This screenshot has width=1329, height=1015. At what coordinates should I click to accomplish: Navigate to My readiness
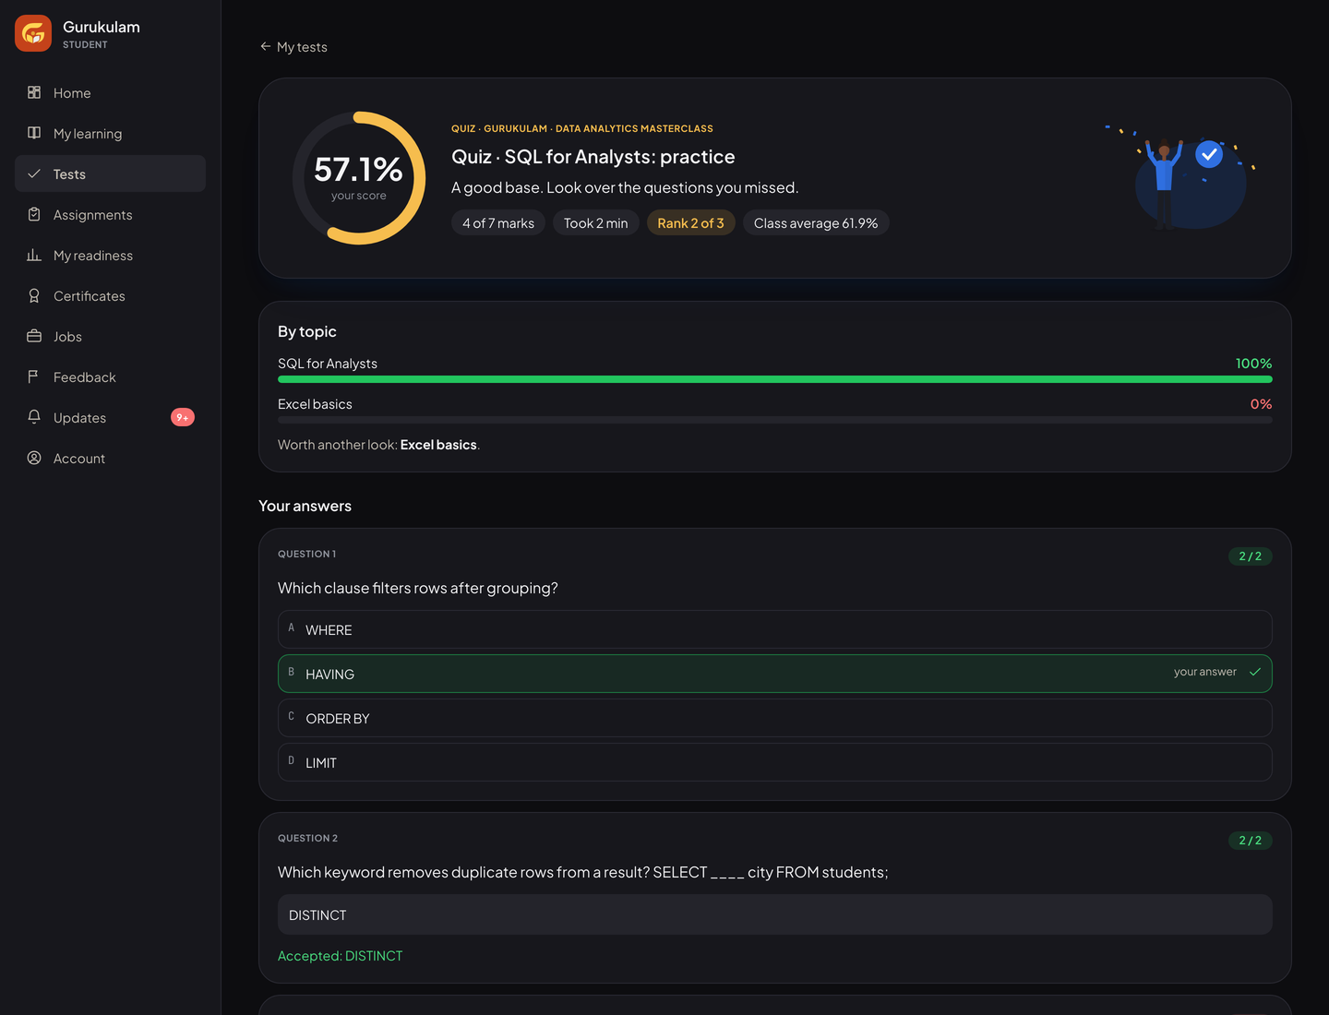[110, 255]
